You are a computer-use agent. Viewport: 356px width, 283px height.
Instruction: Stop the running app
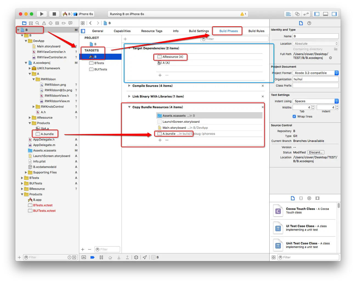[x=54, y=14]
